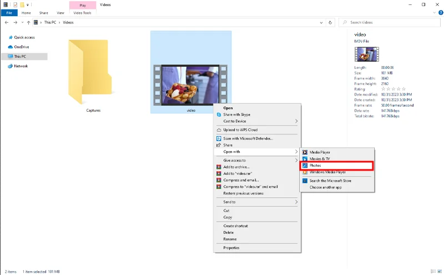Set rating using the third star
444x275 pixels.
[393, 89]
